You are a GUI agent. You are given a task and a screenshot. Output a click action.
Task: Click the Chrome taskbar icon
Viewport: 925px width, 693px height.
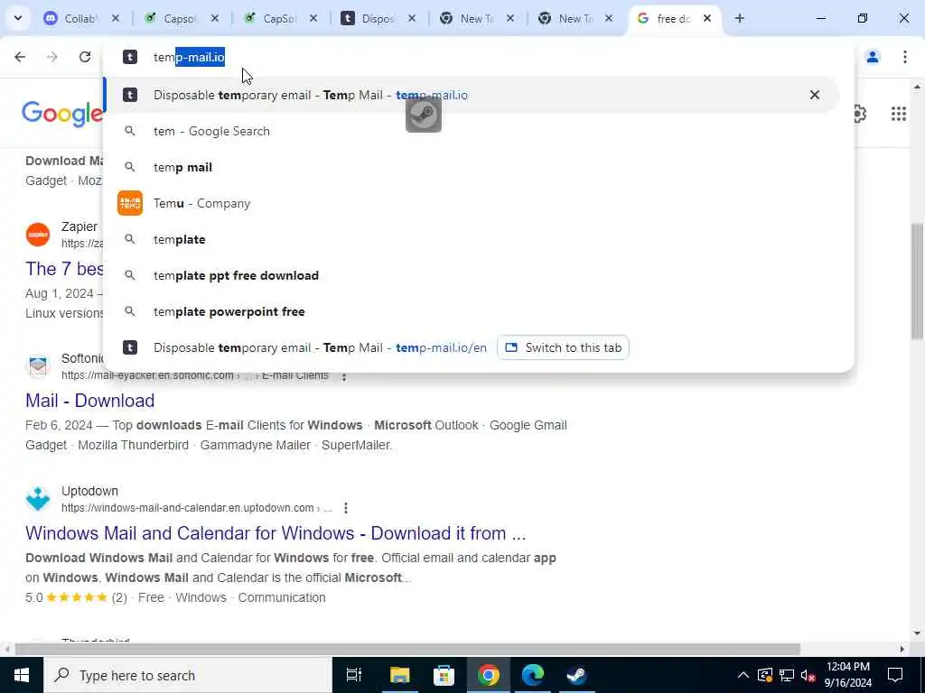(489, 675)
